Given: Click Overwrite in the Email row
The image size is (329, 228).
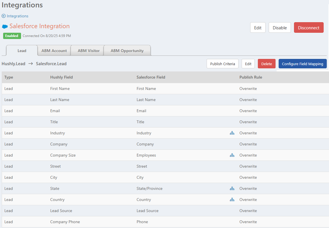Looking at the screenshot, I should pyautogui.click(x=248, y=111).
